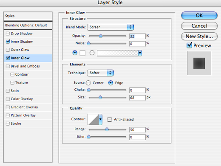This screenshot has width=221, height=166.
Task: Expand the gradient picker arrow
Action: [140, 53]
